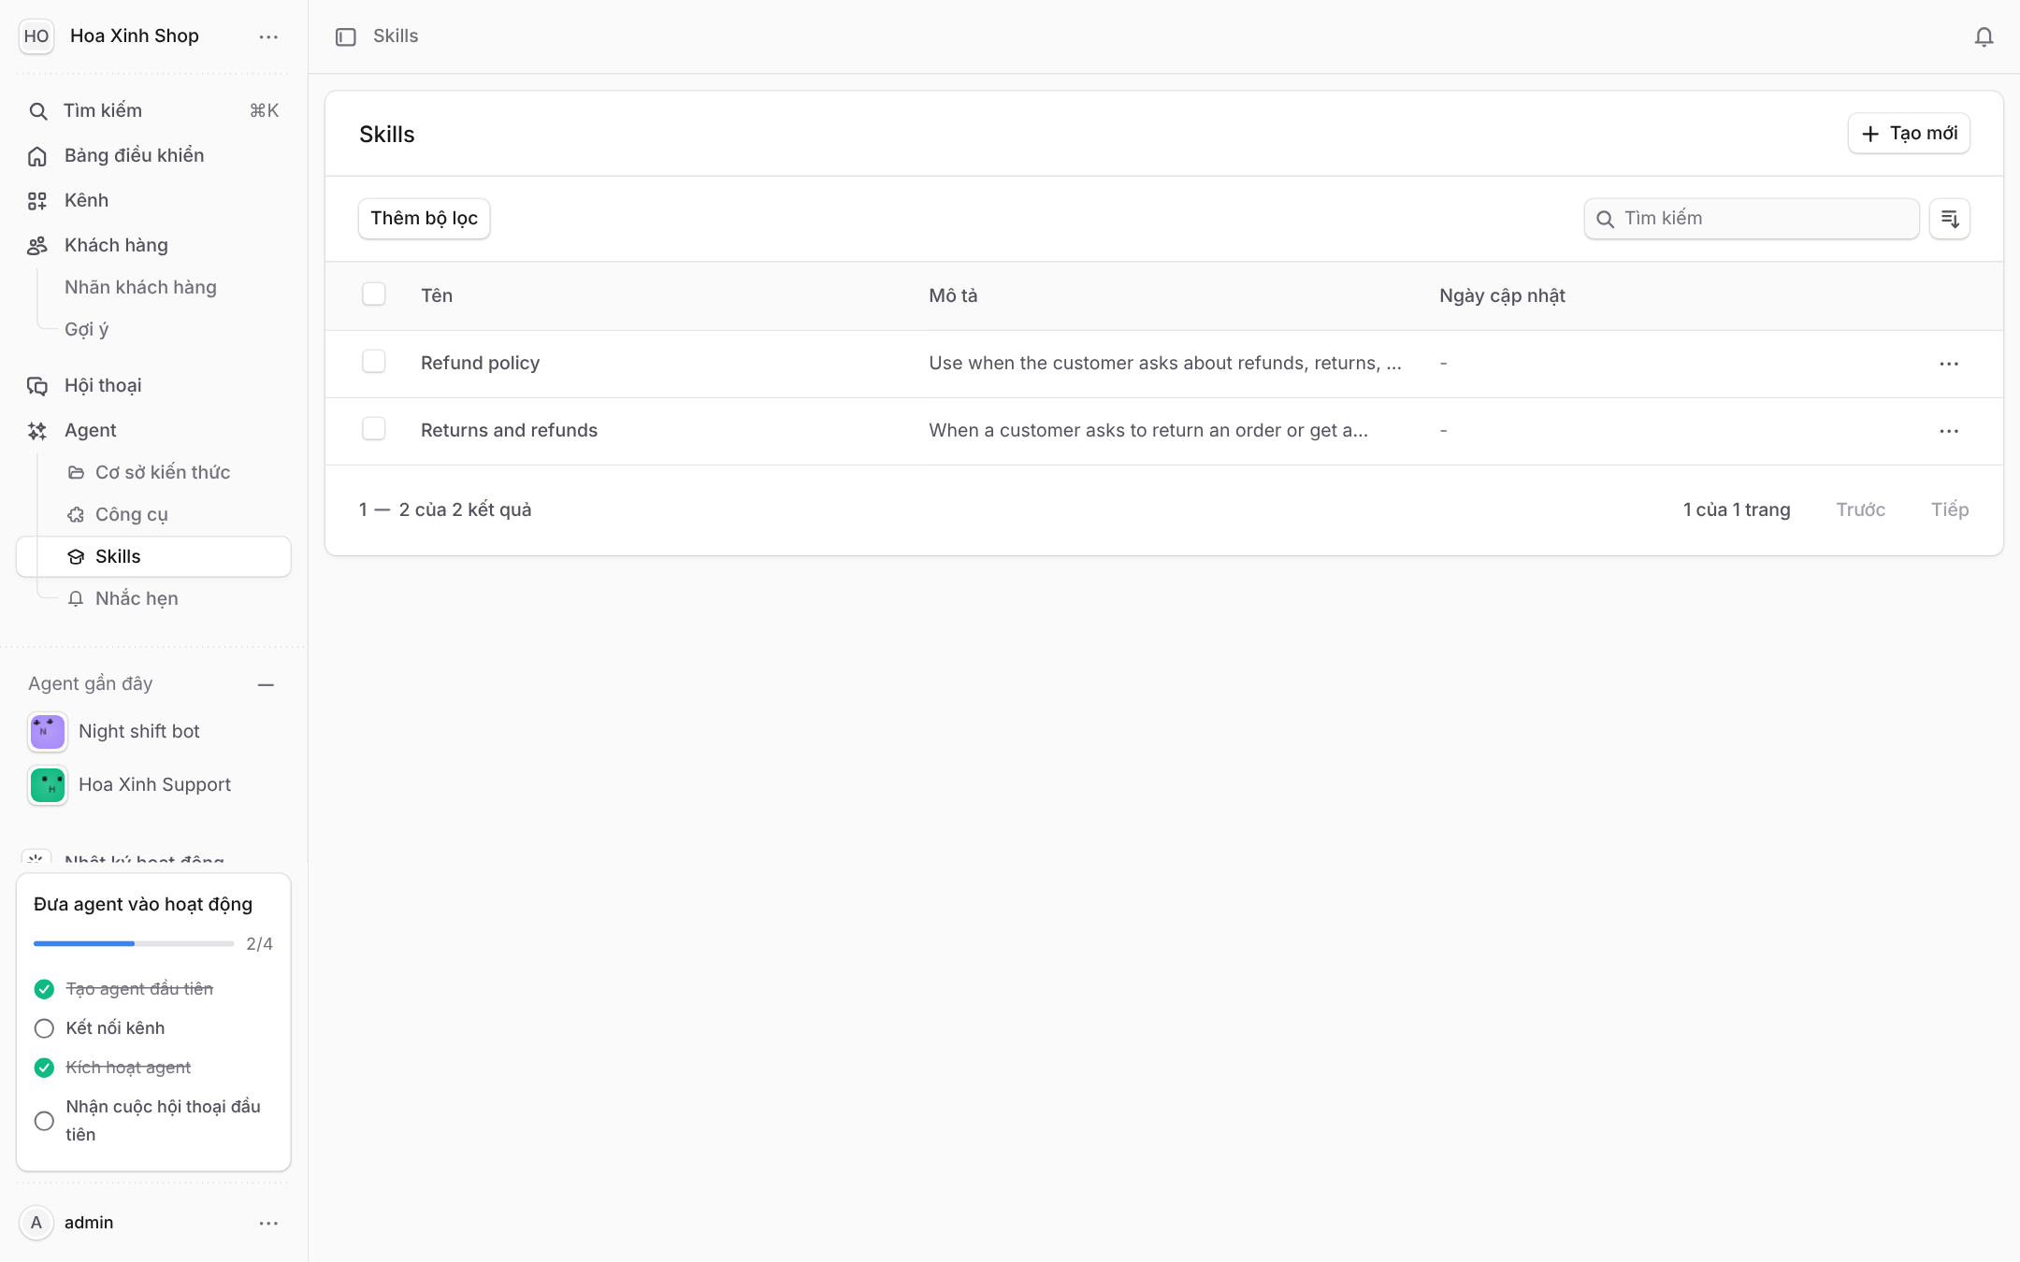
Task: Check the Refund policy row checkbox
Action: [x=374, y=362]
